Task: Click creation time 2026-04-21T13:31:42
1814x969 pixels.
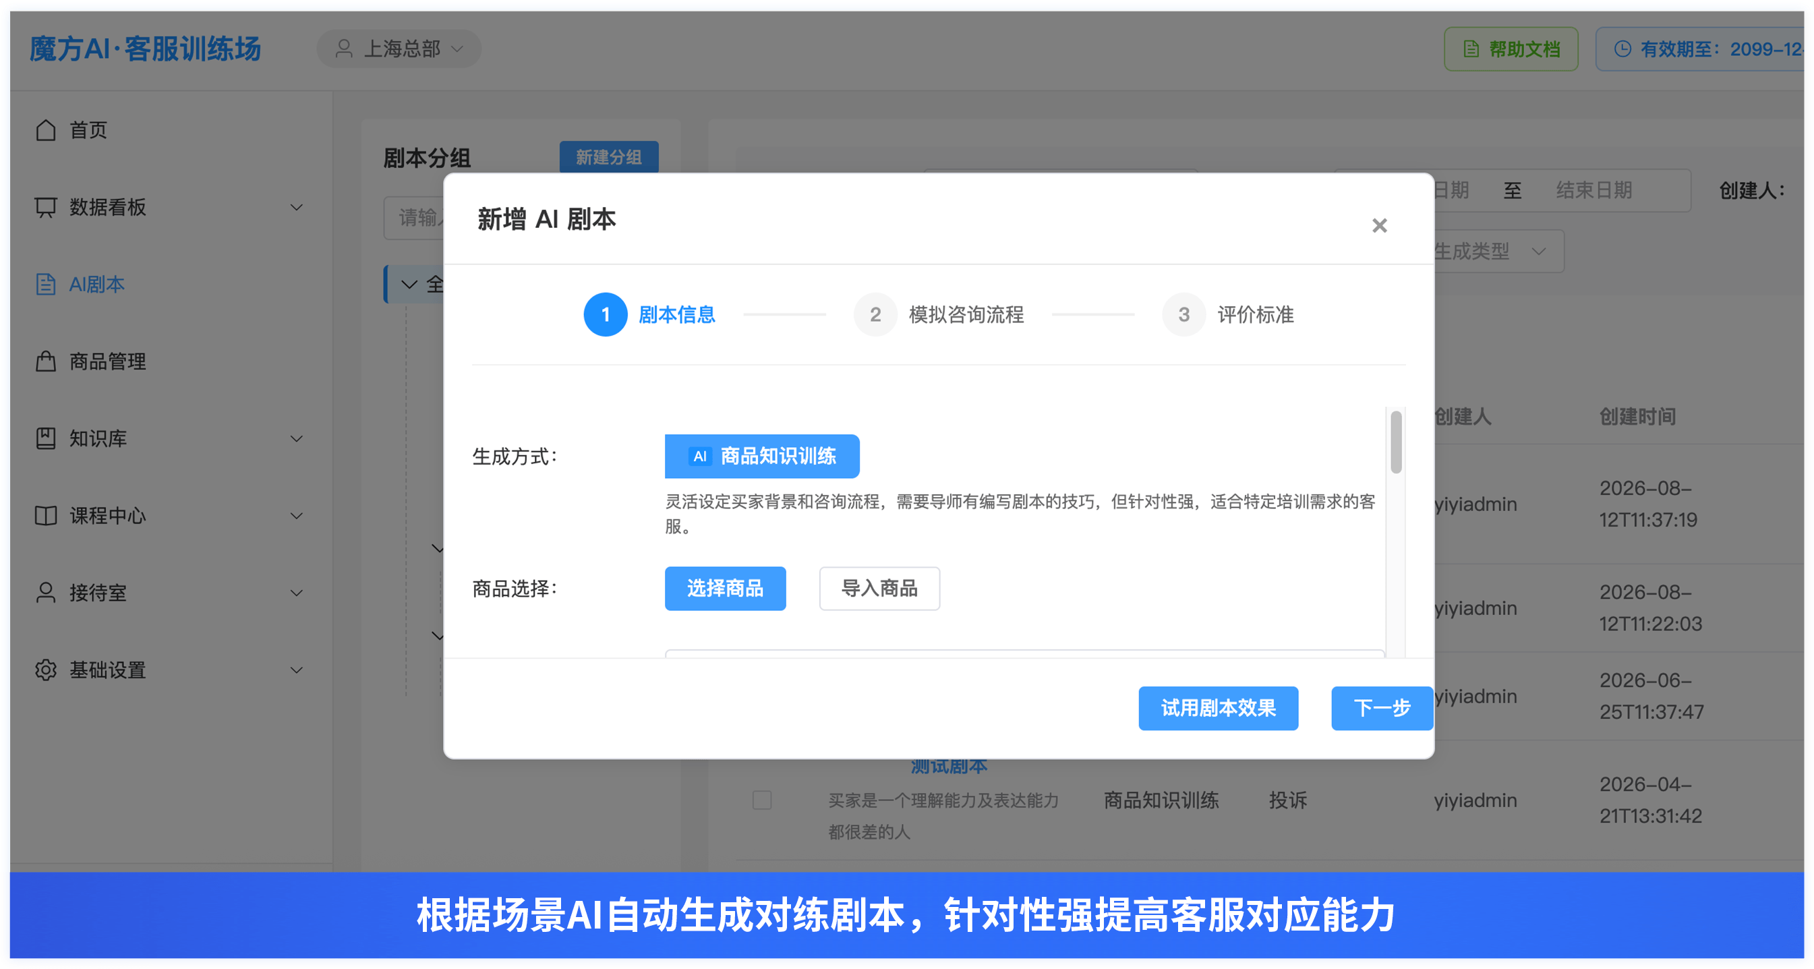Action: (x=1650, y=800)
